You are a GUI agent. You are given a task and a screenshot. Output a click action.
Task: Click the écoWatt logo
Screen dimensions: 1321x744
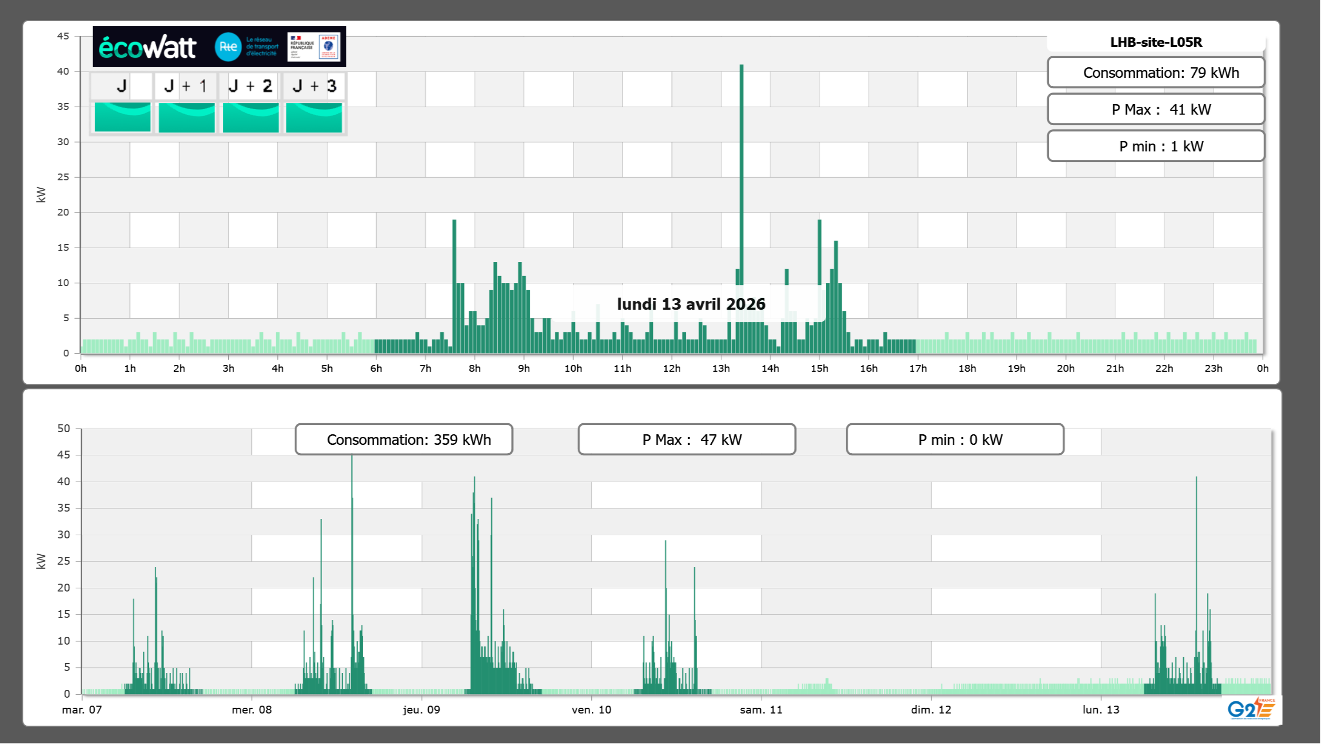pyautogui.click(x=147, y=47)
